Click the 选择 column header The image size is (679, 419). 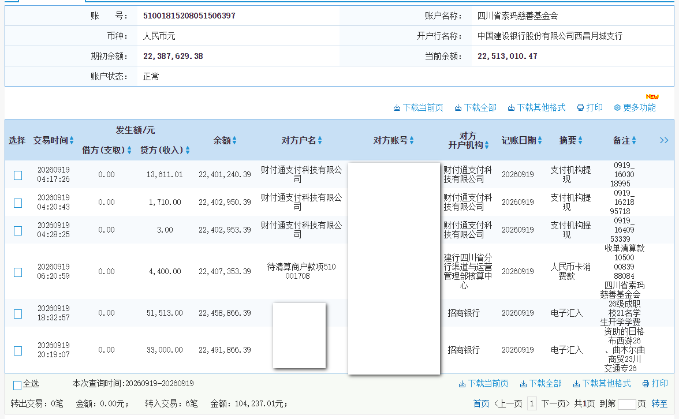pos(17,140)
